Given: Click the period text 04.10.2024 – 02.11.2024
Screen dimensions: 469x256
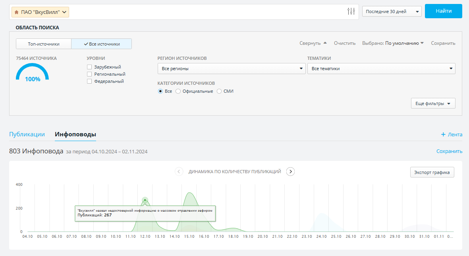Looking at the screenshot, I should pos(120,151).
